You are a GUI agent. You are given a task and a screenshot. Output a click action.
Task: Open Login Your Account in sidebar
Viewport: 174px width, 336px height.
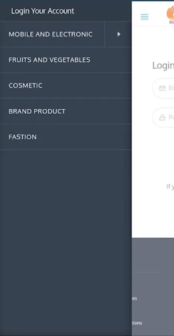pos(42,11)
